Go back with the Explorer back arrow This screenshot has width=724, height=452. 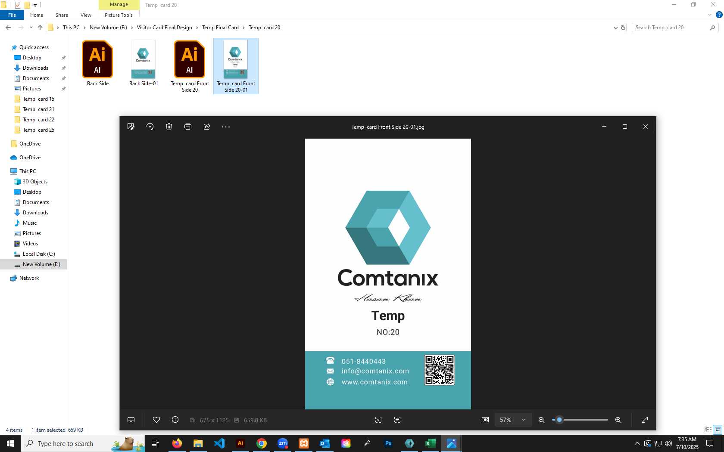[8, 28]
